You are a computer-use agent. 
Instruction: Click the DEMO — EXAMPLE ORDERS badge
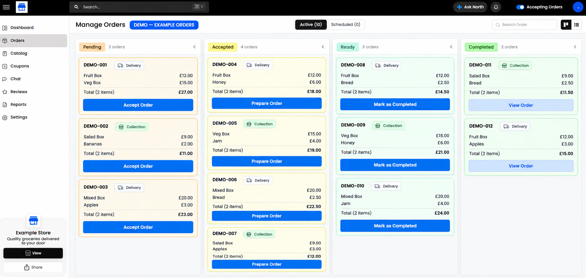164,25
